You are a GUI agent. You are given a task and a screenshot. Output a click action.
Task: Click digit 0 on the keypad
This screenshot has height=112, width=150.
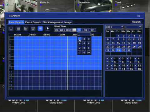(x=84, y=53)
